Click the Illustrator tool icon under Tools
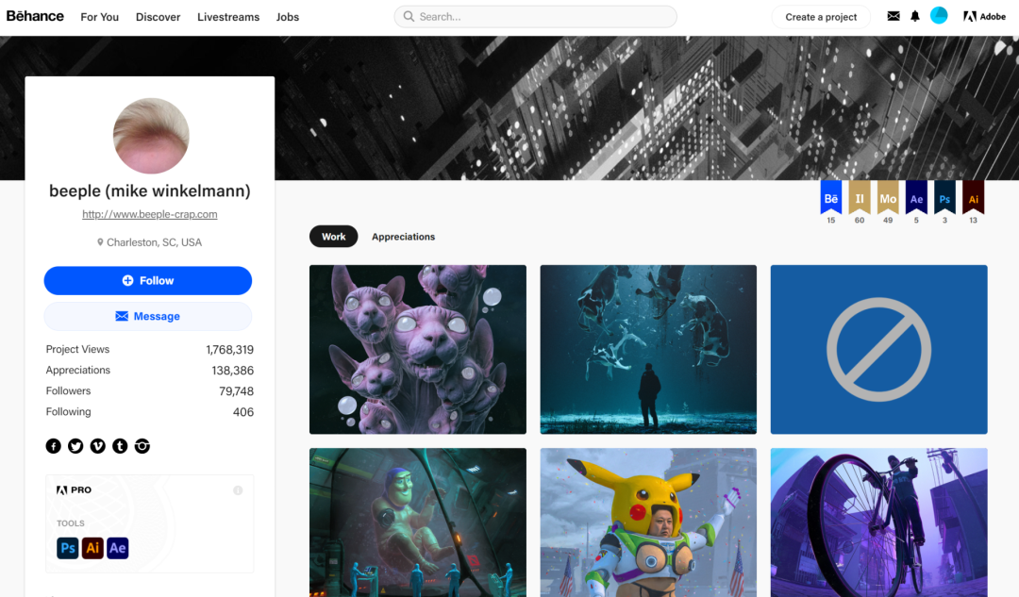 tap(92, 548)
